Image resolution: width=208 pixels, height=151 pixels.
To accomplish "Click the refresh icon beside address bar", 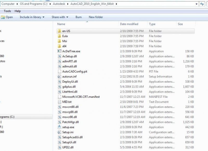I will [202, 4].
